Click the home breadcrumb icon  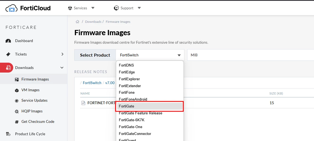point(77,22)
